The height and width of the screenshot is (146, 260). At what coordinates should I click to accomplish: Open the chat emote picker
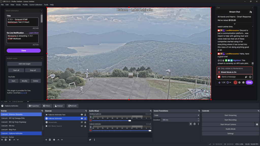point(250,77)
